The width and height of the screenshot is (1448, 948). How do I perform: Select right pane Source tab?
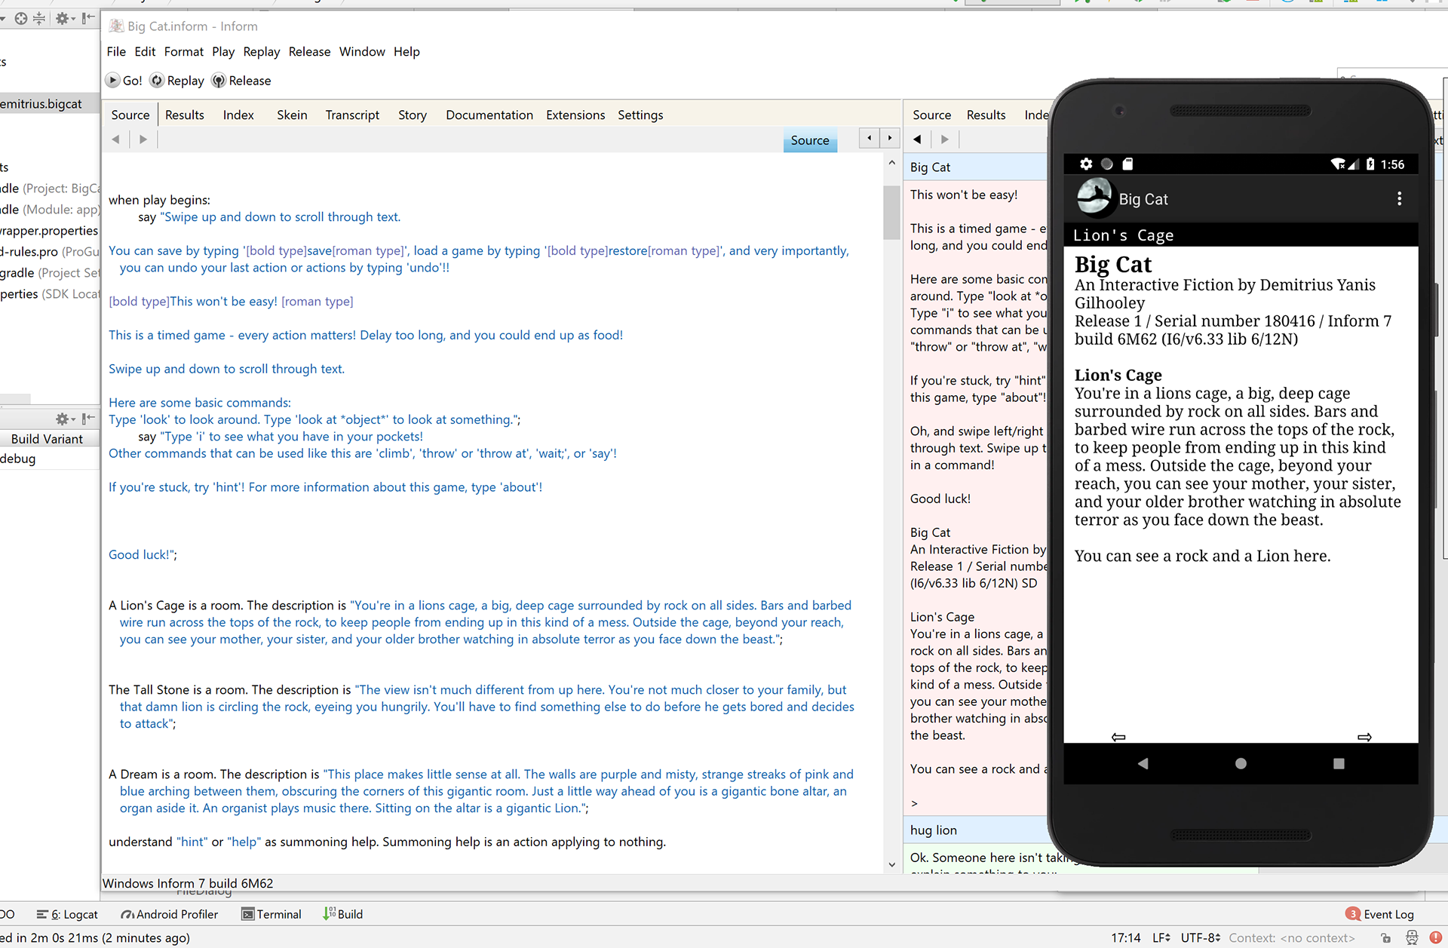coord(932,115)
